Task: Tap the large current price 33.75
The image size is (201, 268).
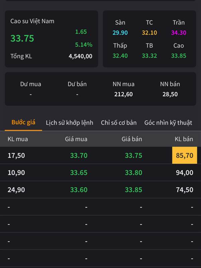Action: pyautogui.click(x=22, y=38)
